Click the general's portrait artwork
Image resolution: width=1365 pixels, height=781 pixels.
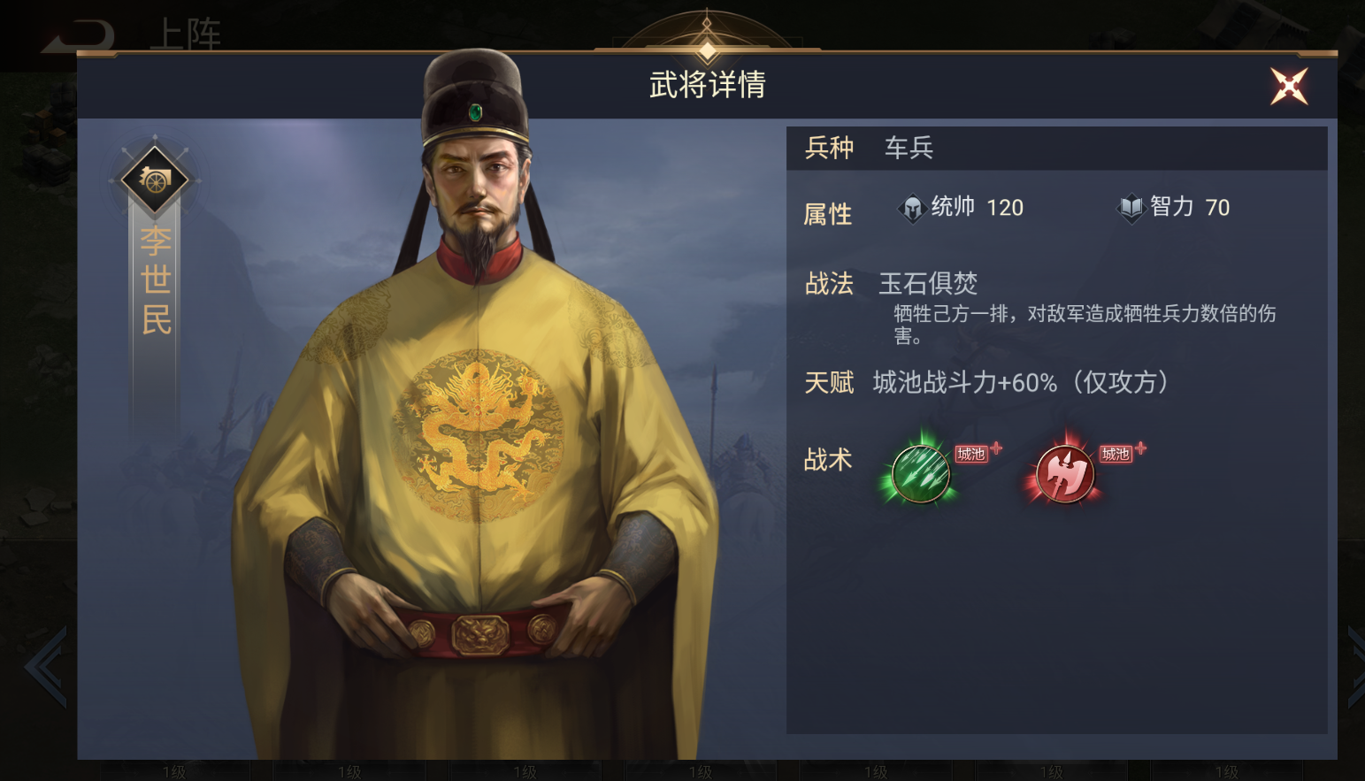pos(478,407)
